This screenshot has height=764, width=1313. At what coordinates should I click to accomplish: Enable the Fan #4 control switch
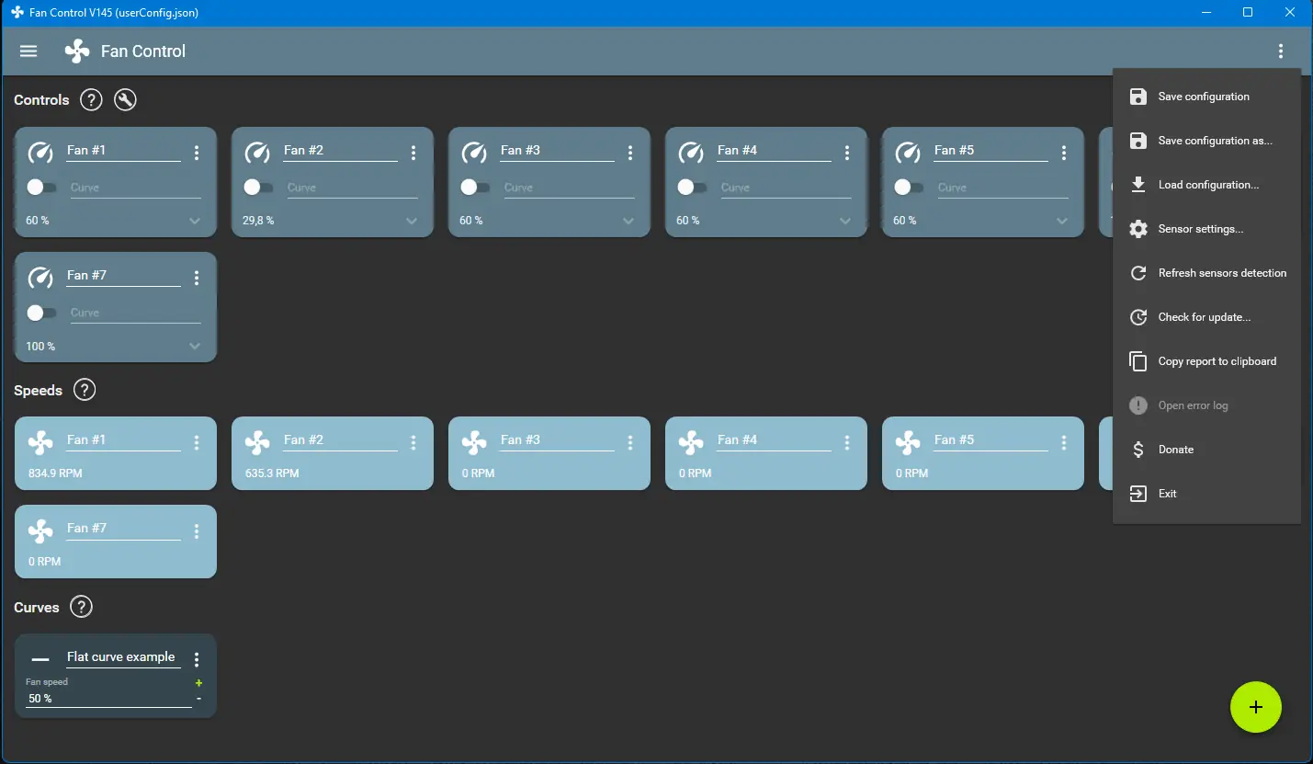click(692, 187)
